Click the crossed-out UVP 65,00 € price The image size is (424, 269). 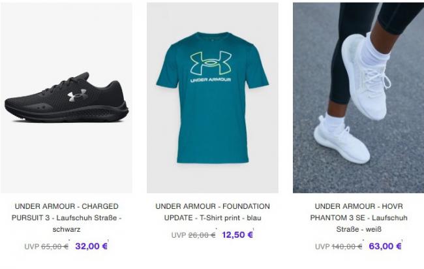point(46,247)
